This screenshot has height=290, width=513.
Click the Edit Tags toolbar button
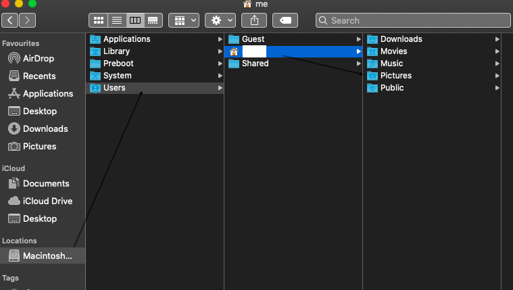pyautogui.click(x=285, y=20)
